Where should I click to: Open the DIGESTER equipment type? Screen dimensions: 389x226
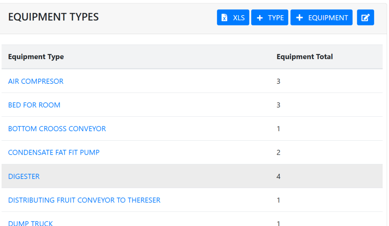24,176
